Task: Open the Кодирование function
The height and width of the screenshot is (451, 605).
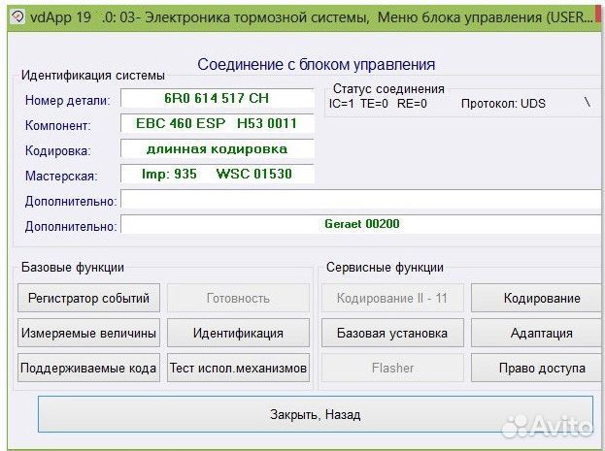Action: click(x=538, y=298)
